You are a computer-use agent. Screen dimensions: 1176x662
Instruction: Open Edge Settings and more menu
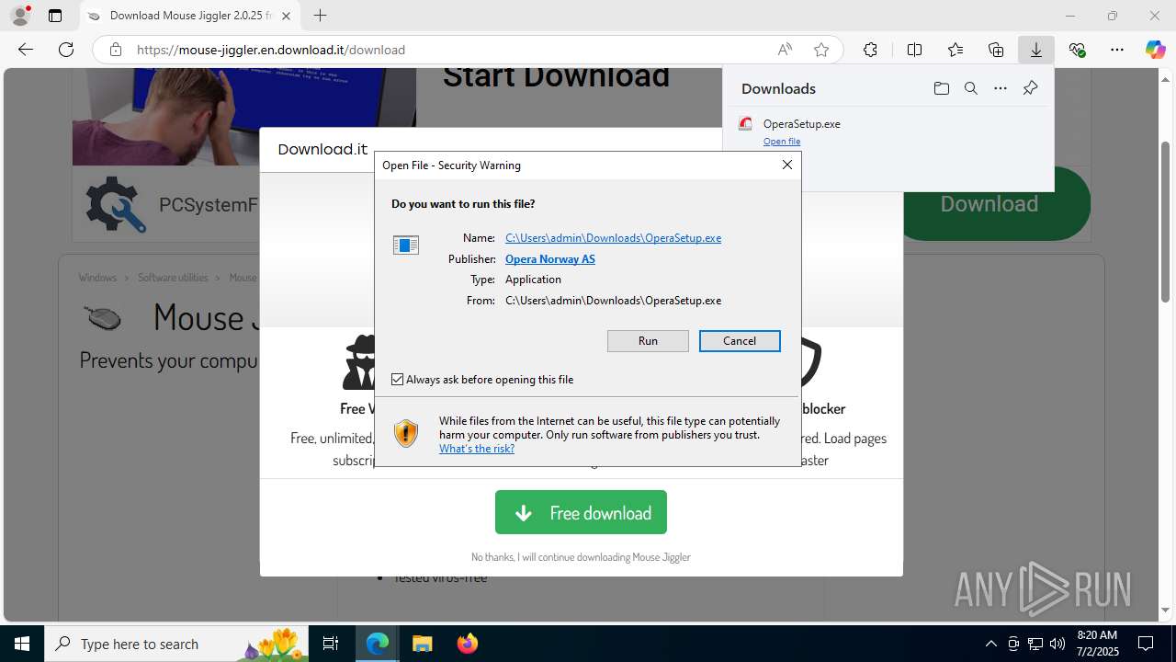click(1117, 50)
